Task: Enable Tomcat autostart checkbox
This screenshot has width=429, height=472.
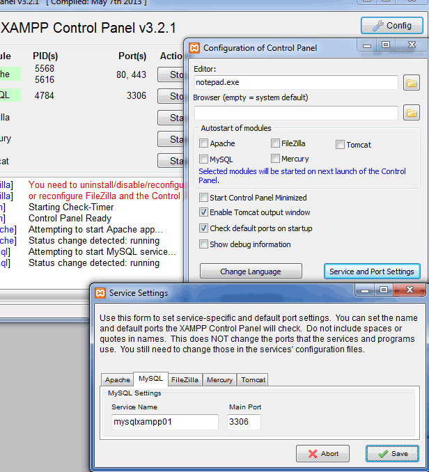Action: click(340, 145)
